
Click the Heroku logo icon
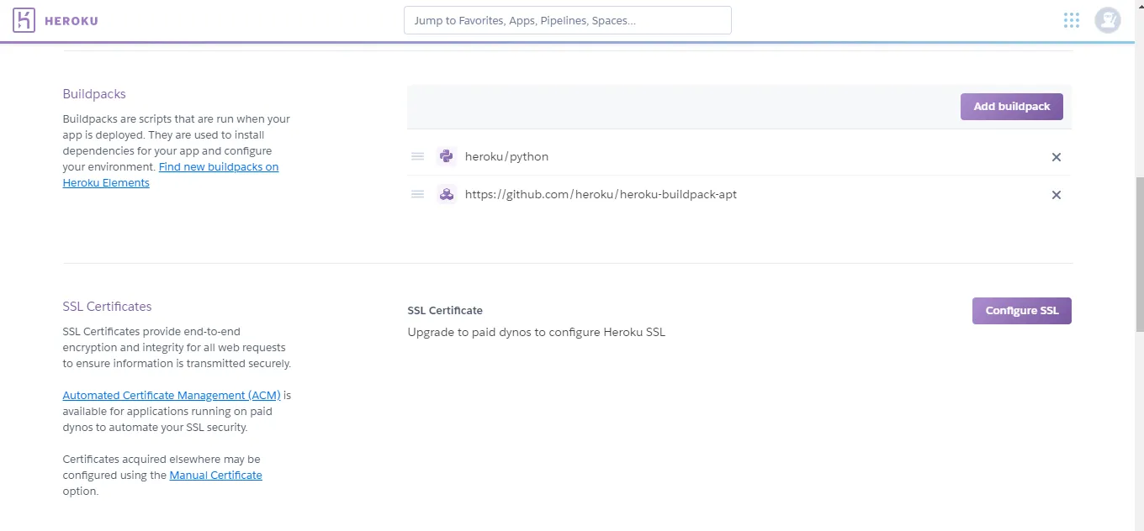click(24, 20)
